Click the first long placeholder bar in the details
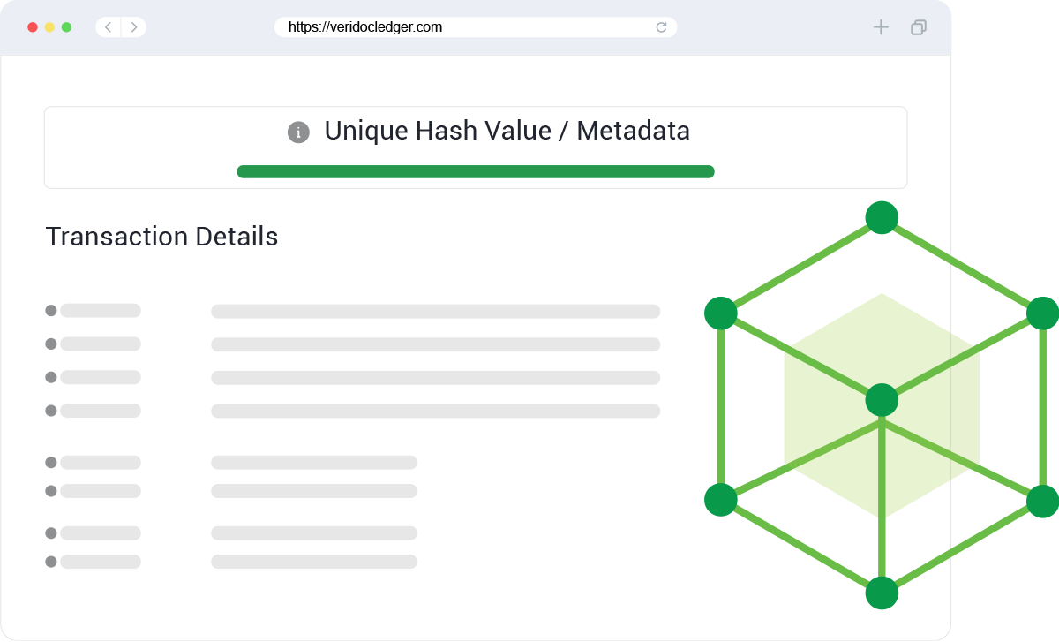 coord(435,311)
